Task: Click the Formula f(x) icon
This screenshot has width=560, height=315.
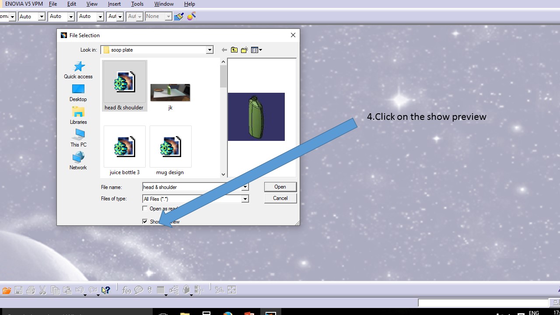Action: pos(126,290)
